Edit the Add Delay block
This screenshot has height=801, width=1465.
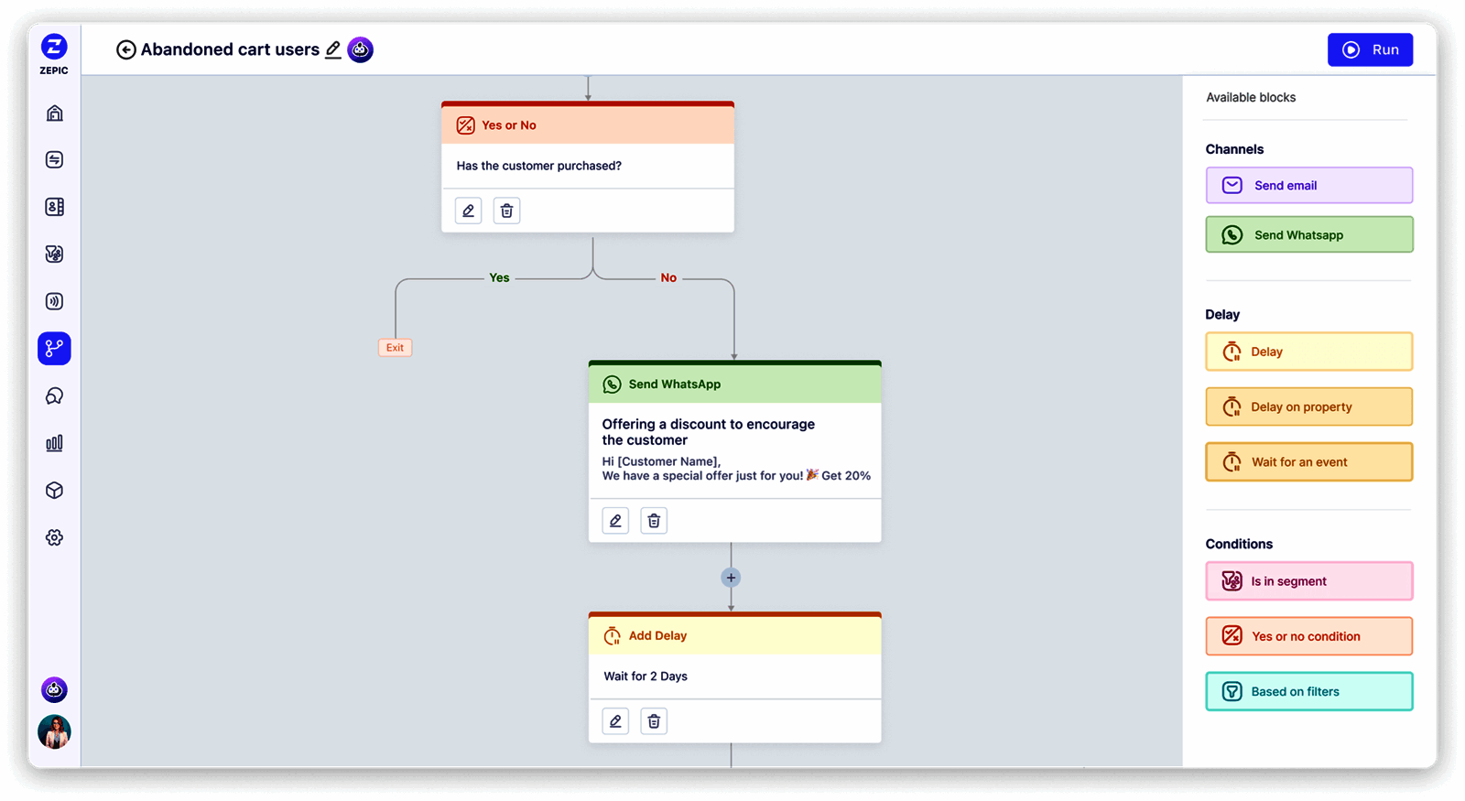[615, 721]
